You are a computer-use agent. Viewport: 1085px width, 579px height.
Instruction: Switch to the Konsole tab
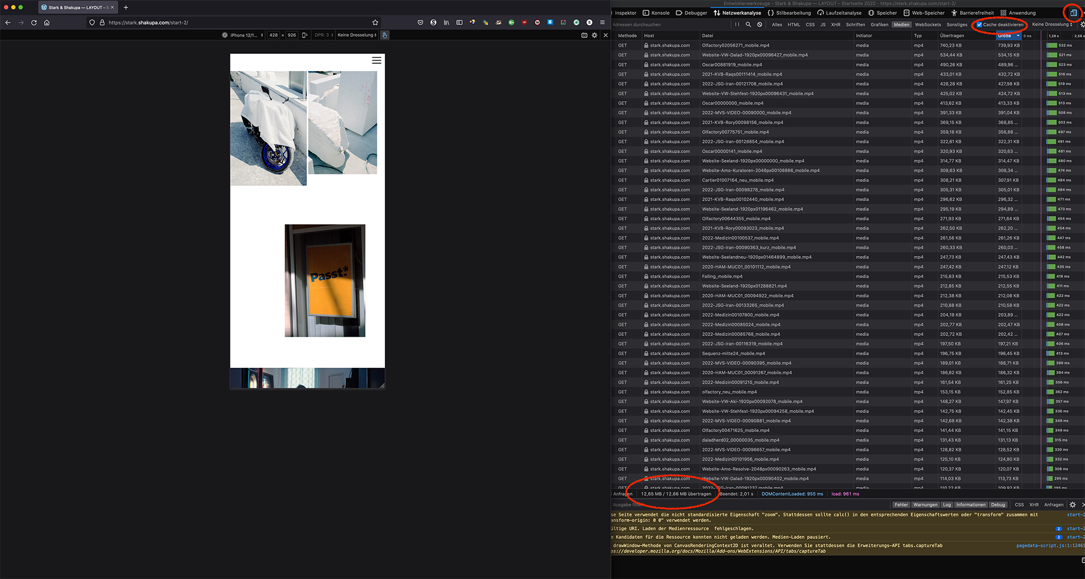tap(656, 13)
